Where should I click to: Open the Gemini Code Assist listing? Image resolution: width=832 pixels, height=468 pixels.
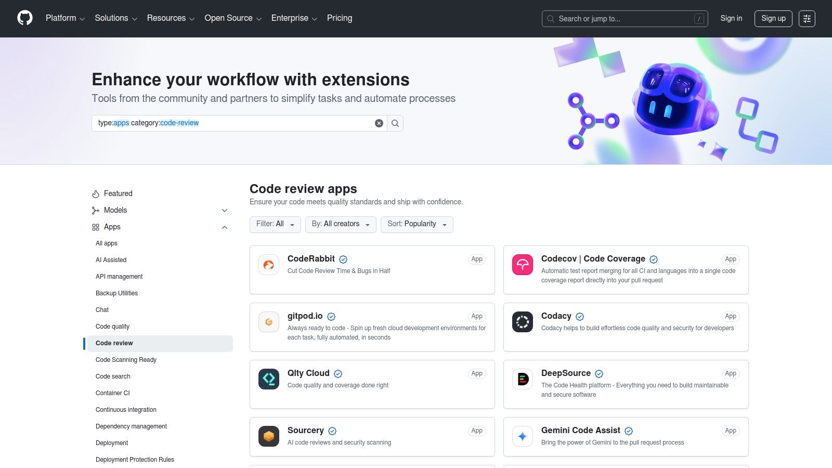[580, 431]
